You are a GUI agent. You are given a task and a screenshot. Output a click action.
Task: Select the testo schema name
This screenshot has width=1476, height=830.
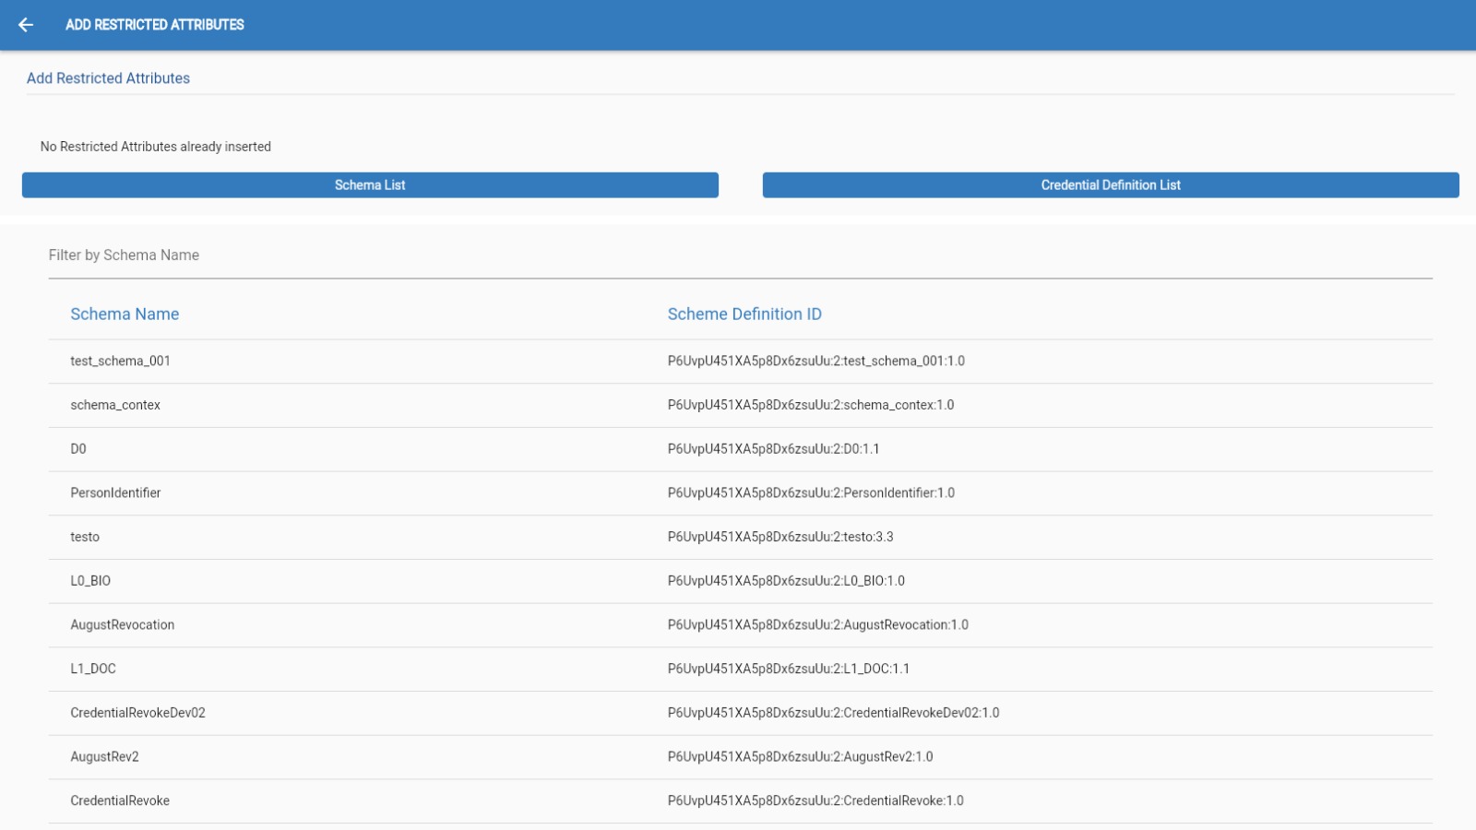click(x=85, y=537)
